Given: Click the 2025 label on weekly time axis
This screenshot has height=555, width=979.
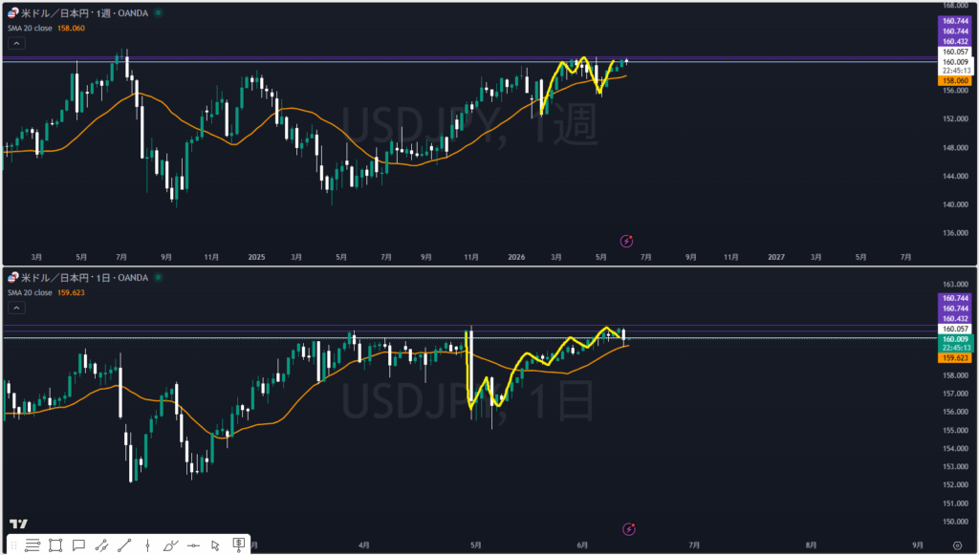Looking at the screenshot, I should (256, 257).
